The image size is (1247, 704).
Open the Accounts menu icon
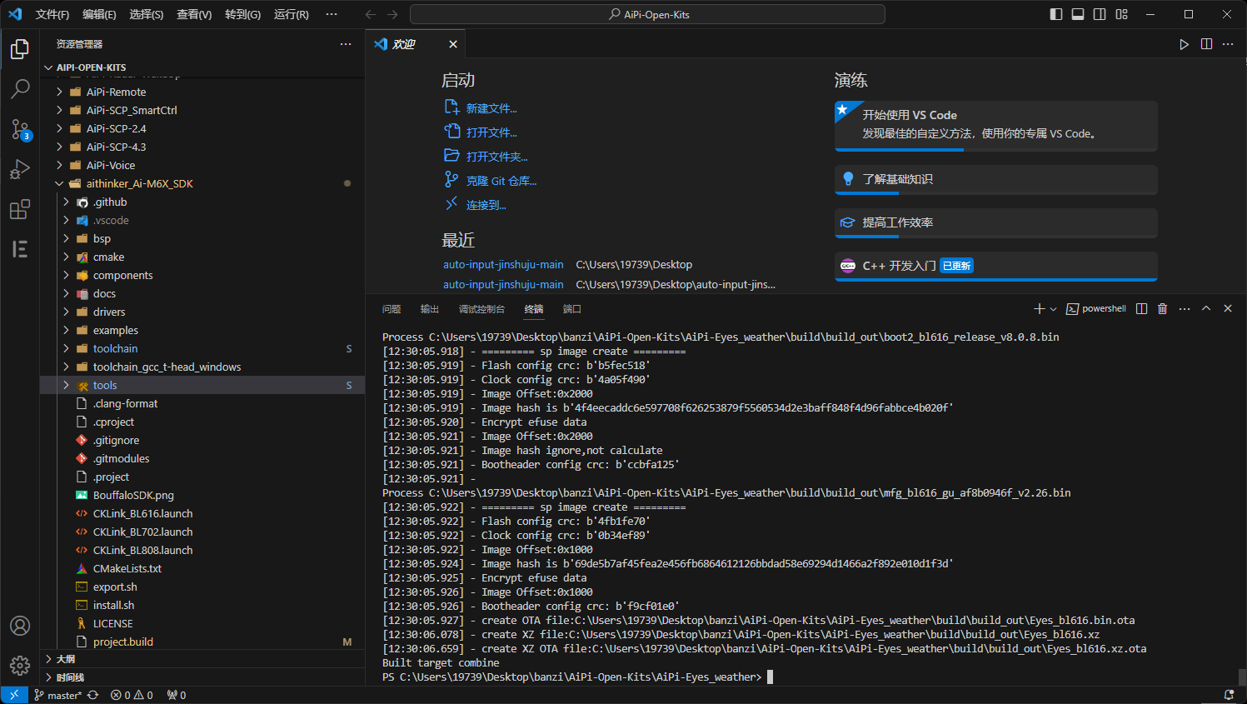tap(20, 626)
